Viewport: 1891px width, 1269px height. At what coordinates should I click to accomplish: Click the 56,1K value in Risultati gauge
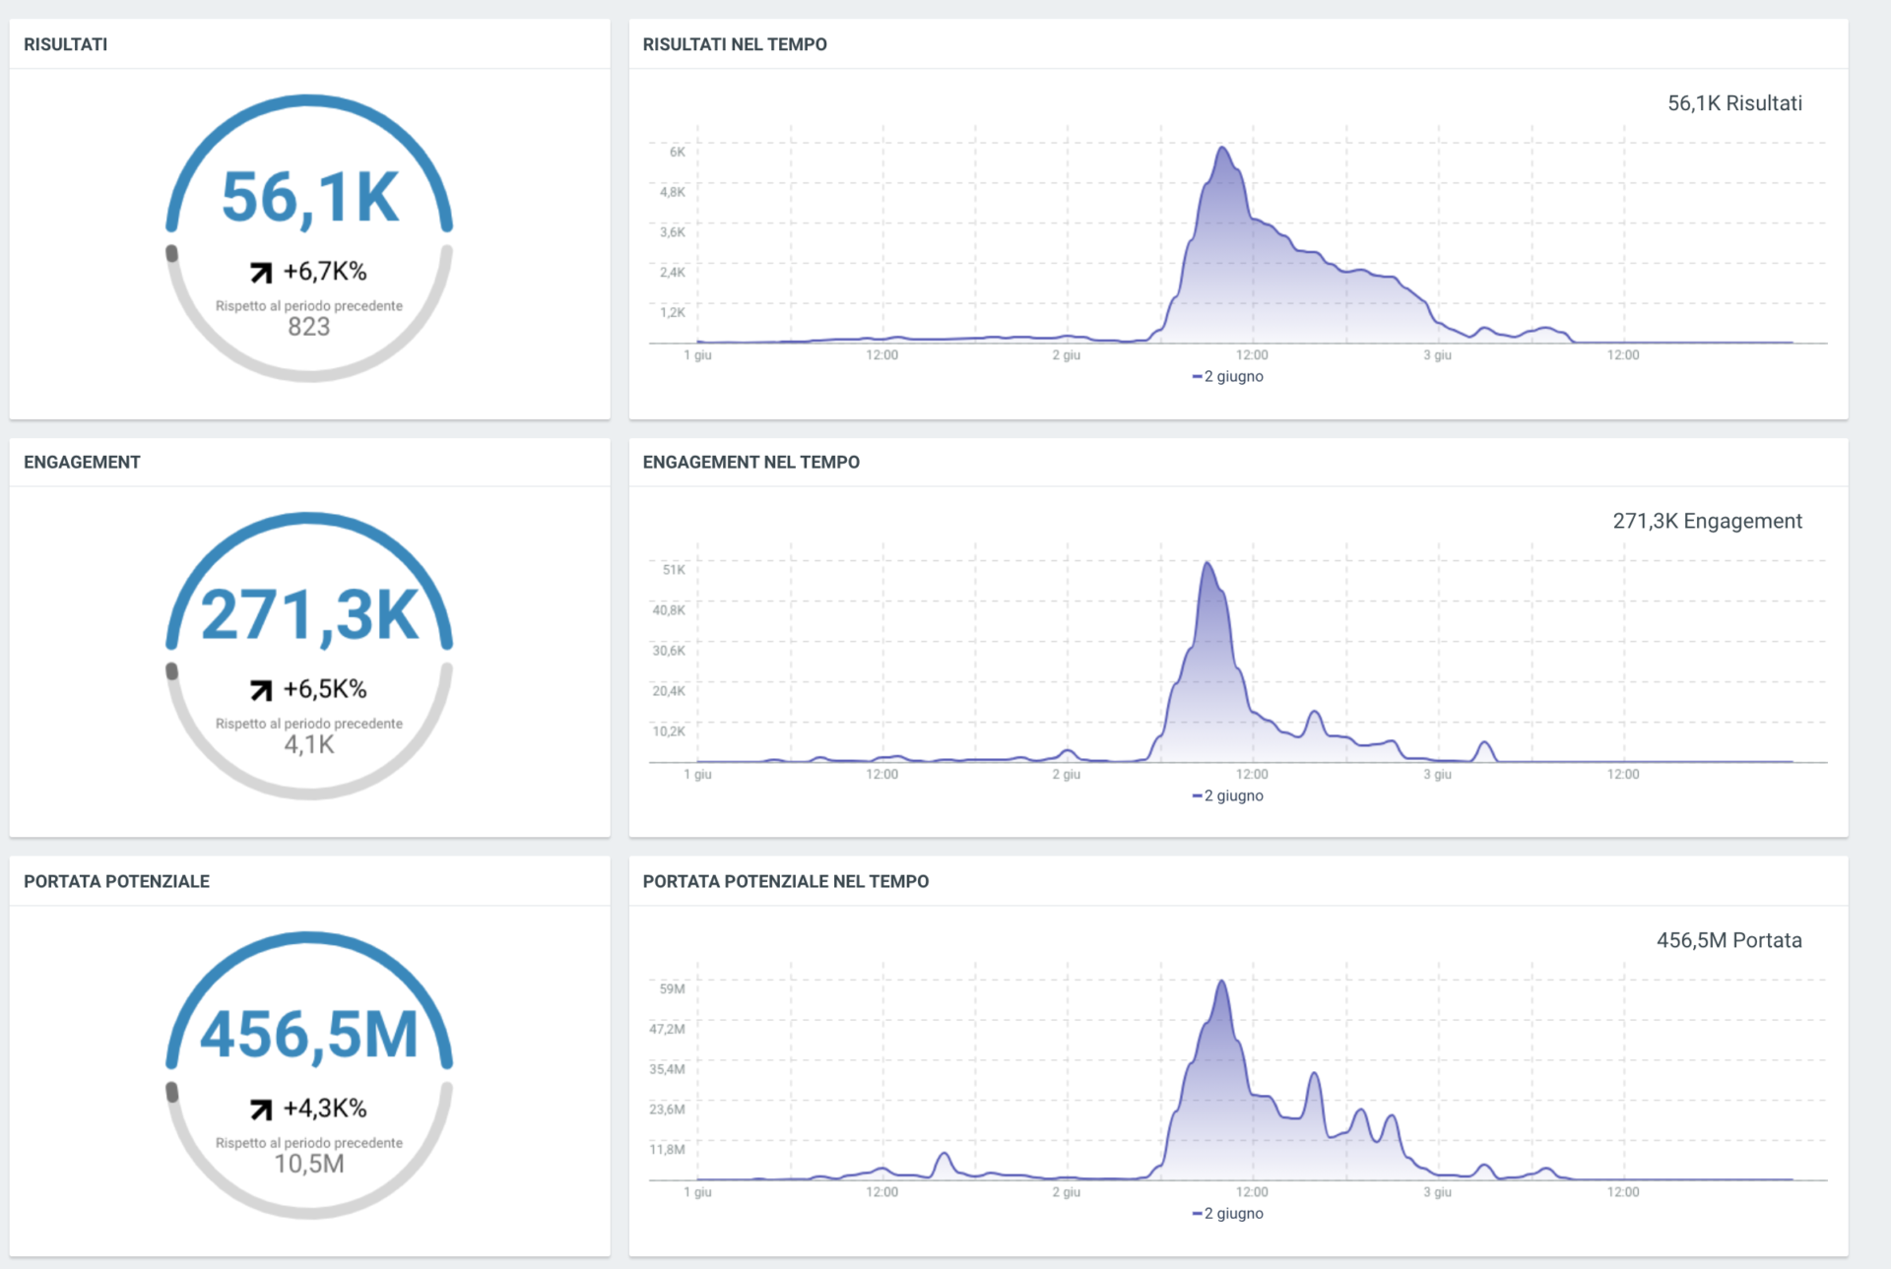coord(310,198)
